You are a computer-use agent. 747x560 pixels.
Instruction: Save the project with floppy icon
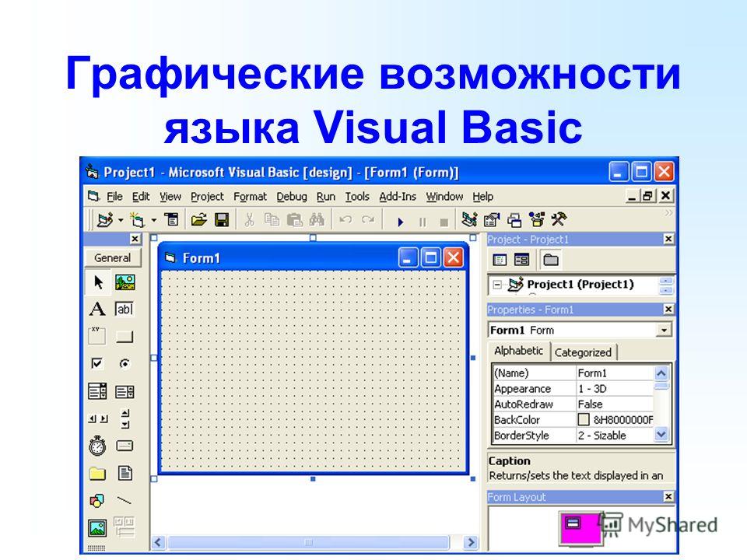222,219
